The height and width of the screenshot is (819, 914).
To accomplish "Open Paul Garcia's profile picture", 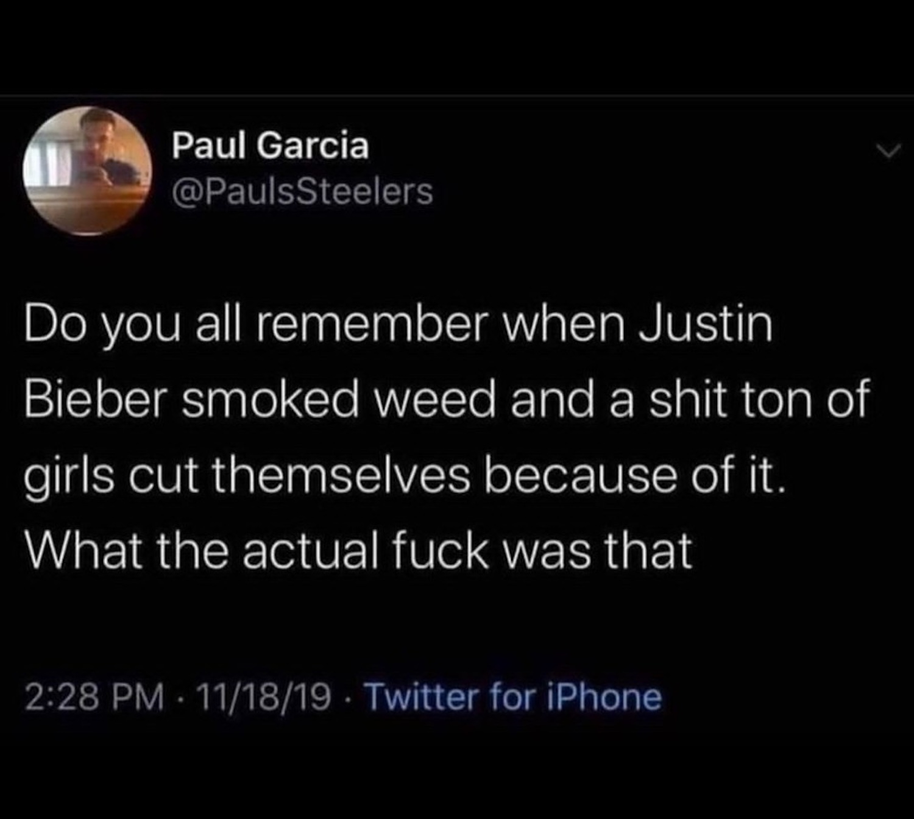I will [x=87, y=171].
